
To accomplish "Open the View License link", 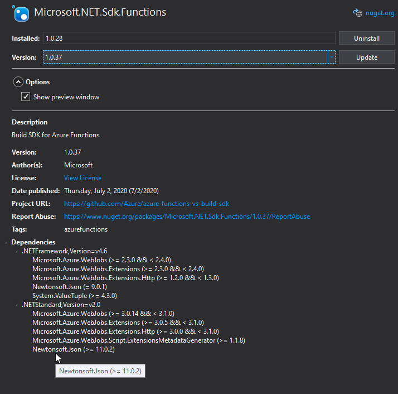I will (x=82, y=178).
